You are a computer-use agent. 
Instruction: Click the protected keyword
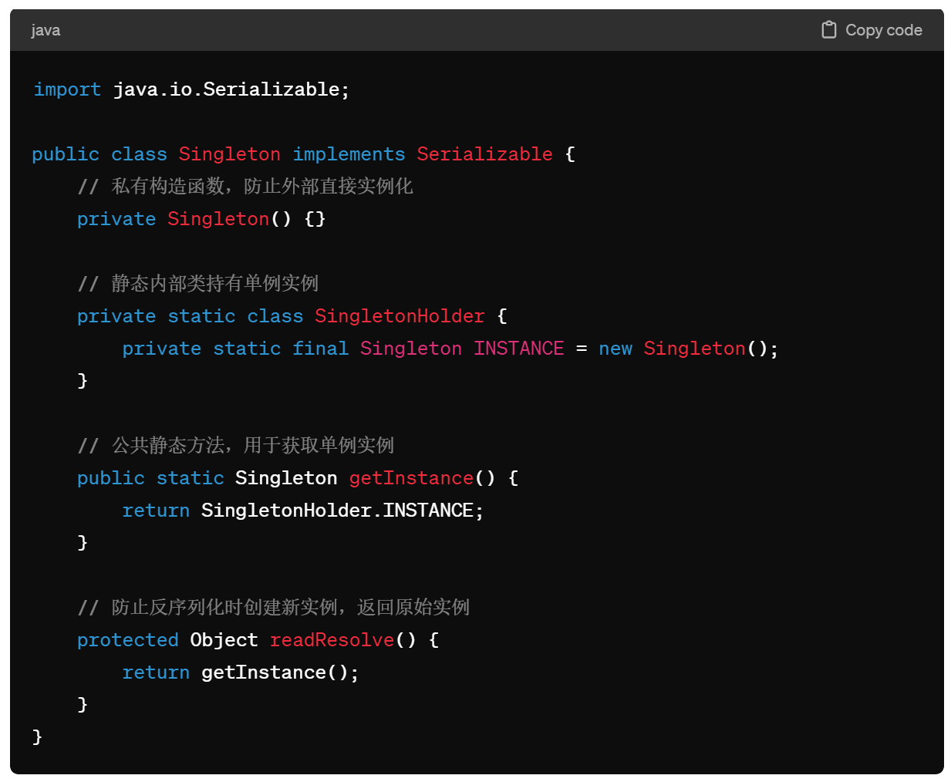[127, 640]
